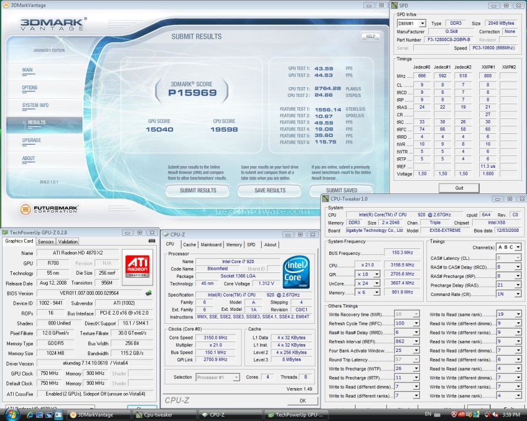The height and width of the screenshot is (421, 527).
Task: Open the DIMM#1 slot dropdown in SPD
Action: point(423,23)
